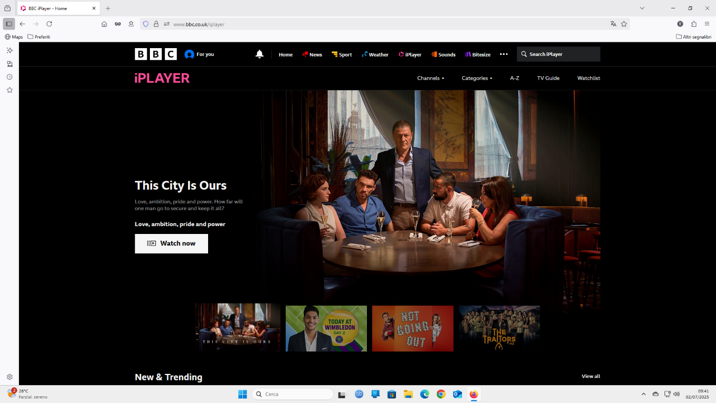
Task: Open the Sport section link
Action: pos(342,54)
